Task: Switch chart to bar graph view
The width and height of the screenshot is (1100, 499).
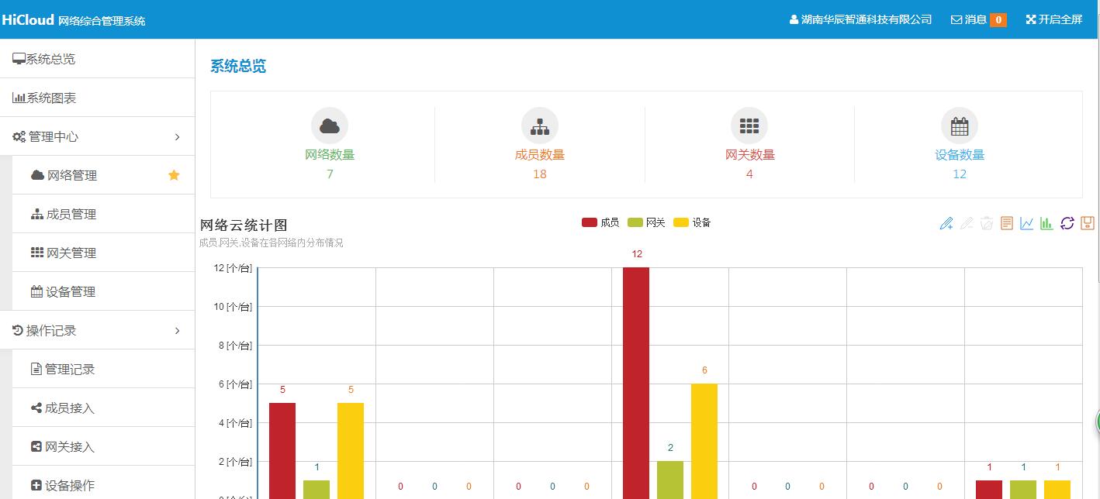Action: click(x=1046, y=224)
